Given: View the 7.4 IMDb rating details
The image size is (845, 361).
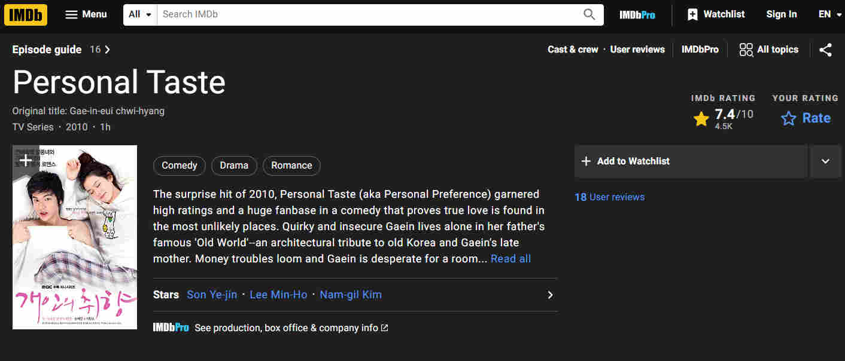Looking at the screenshot, I should tap(724, 118).
